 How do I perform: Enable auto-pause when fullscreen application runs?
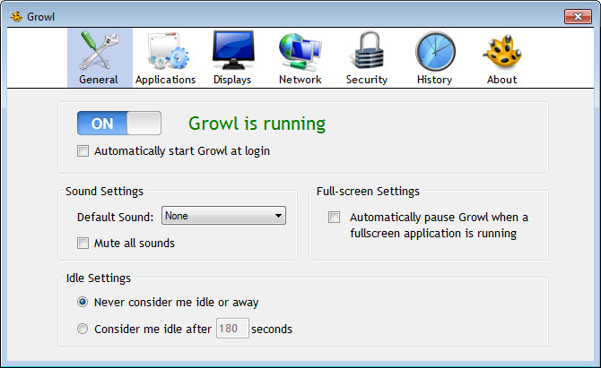click(x=335, y=218)
